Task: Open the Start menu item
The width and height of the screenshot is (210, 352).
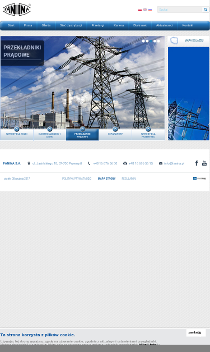Action: click(x=11, y=25)
